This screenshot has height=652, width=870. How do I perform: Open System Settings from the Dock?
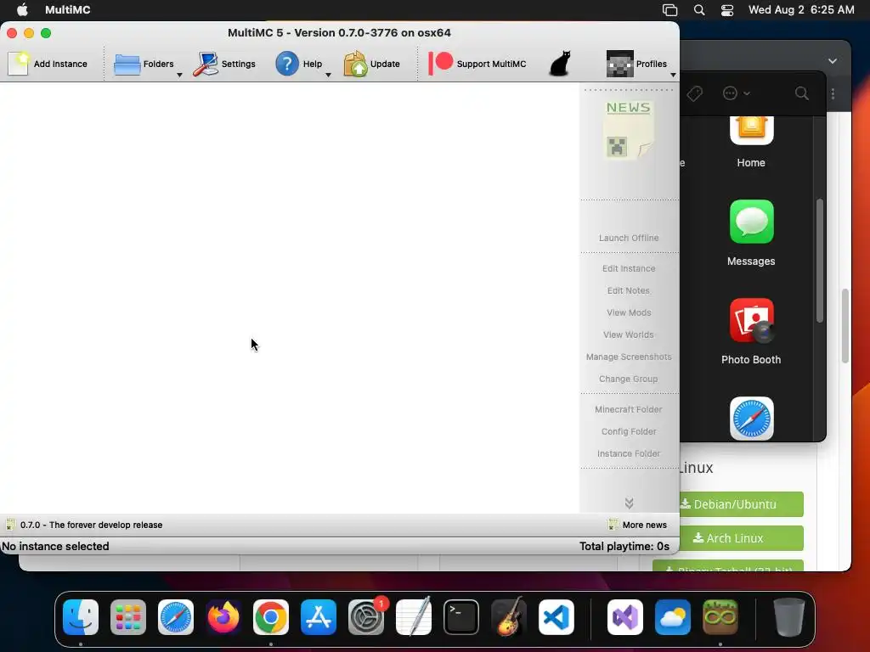(366, 617)
